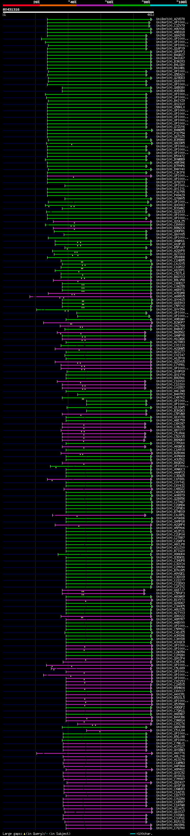Open hit UniRef100_C3ZV79

pyautogui.click(x=170, y=26)
